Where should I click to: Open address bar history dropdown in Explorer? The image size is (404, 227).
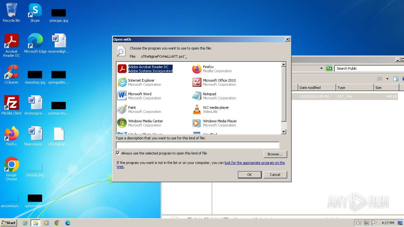coord(321,68)
